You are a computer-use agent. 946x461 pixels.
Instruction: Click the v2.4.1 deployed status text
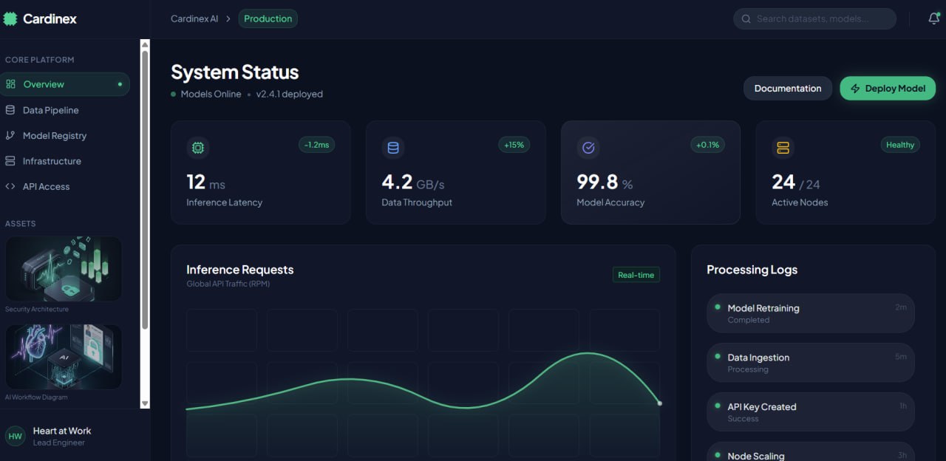point(290,95)
